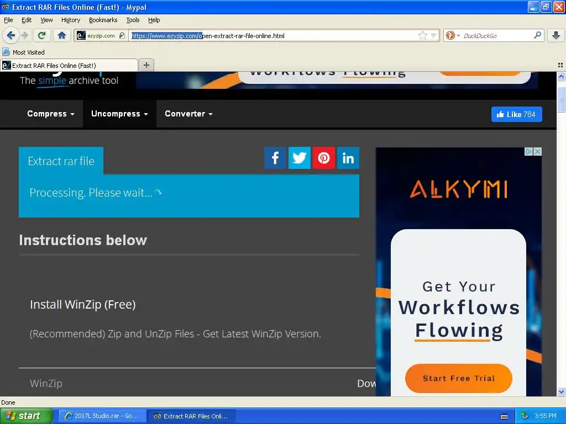The height and width of the screenshot is (424, 566).
Task: Open the Most Visited bookmarks folder
Action: click(24, 52)
